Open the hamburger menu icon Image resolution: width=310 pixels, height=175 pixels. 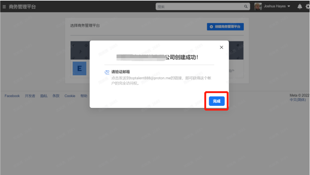4,7
